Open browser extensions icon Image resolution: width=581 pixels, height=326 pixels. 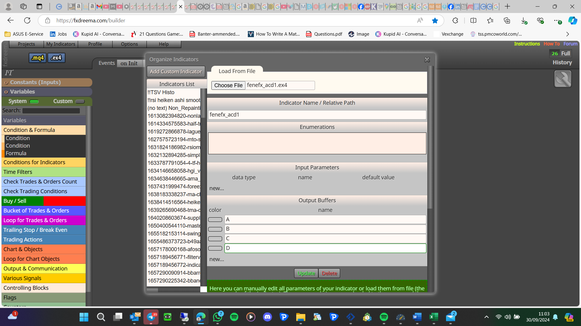tap(455, 21)
